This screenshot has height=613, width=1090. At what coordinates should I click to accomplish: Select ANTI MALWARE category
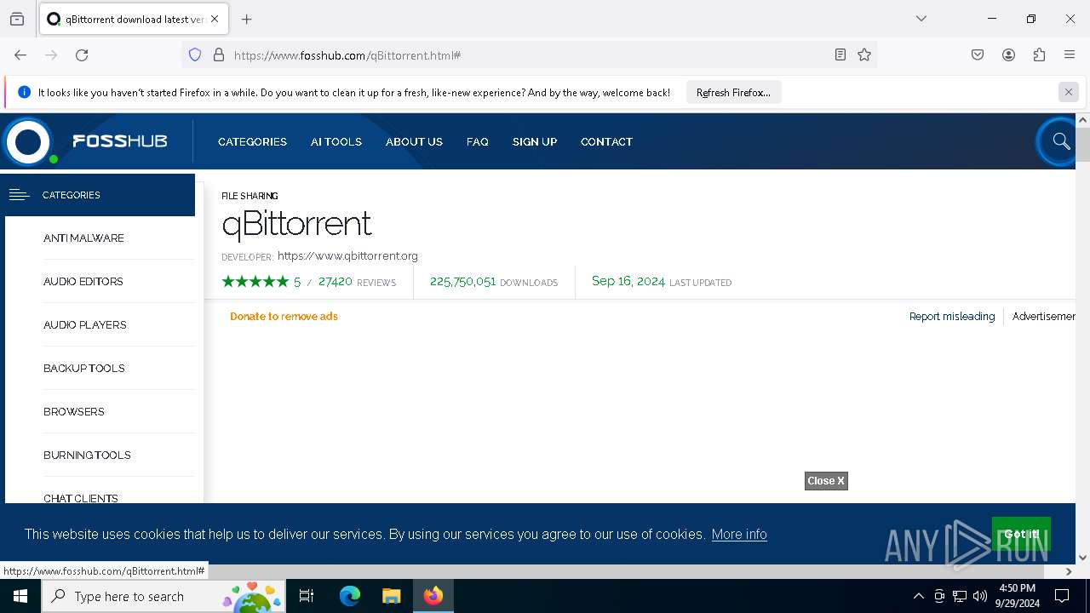[83, 238]
